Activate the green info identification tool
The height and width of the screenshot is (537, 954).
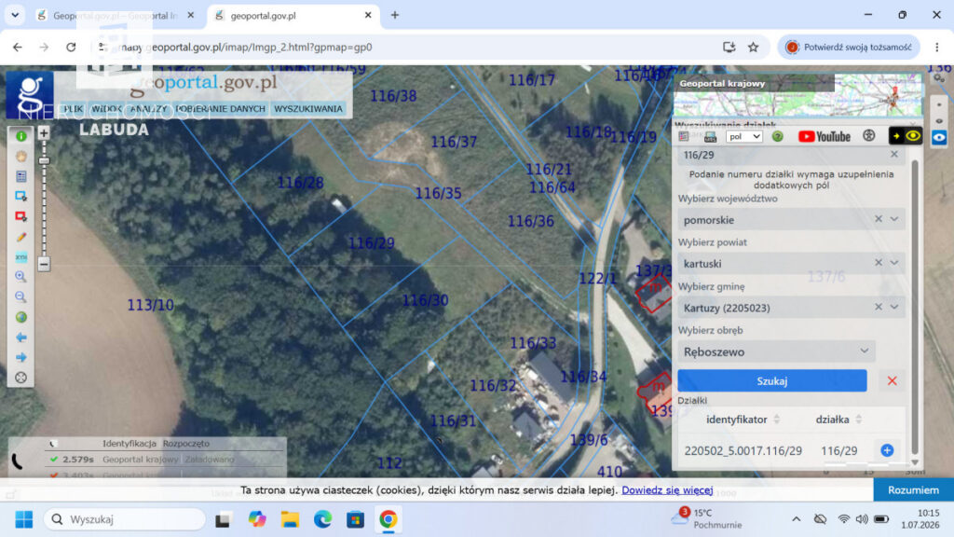(21, 136)
